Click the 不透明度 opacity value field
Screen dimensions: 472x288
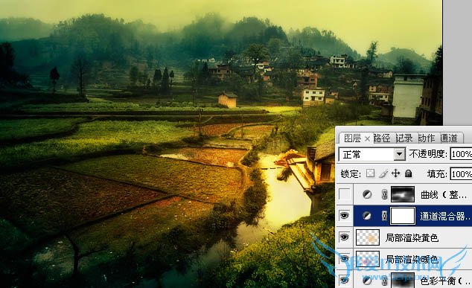(461, 154)
